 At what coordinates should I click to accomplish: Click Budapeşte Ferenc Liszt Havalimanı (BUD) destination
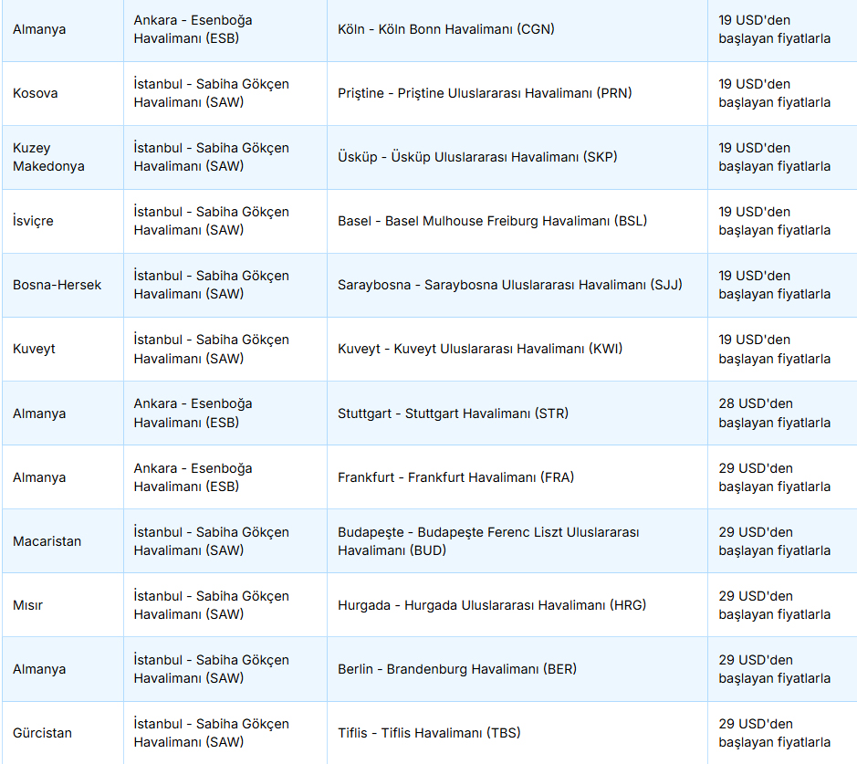[488, 541]
